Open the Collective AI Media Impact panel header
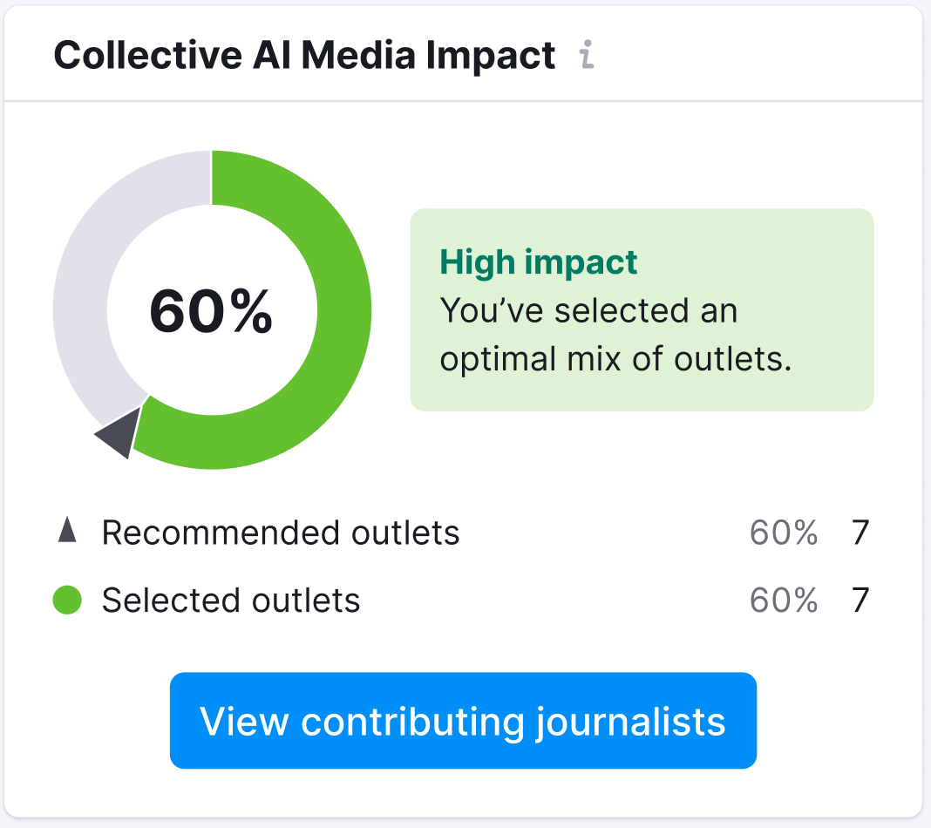Screen dimensions: 931x828 click(305, 54)
